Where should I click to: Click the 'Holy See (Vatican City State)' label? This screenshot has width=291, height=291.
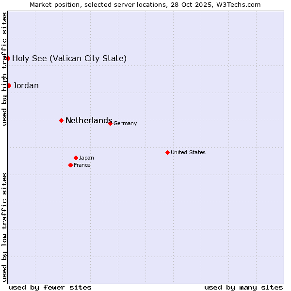69,59
